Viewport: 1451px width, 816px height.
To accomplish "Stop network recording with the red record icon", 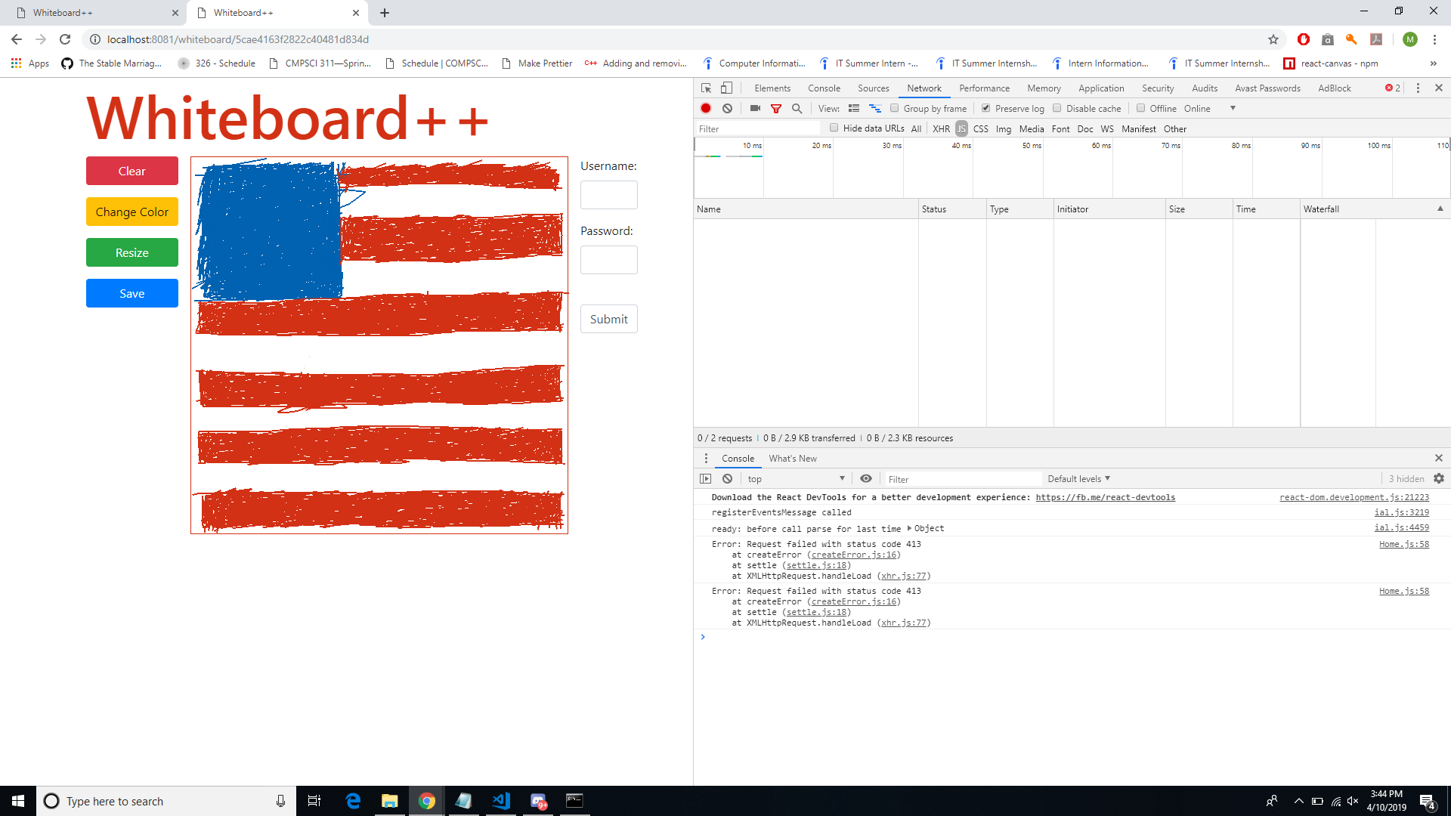I will coord(705,108).
